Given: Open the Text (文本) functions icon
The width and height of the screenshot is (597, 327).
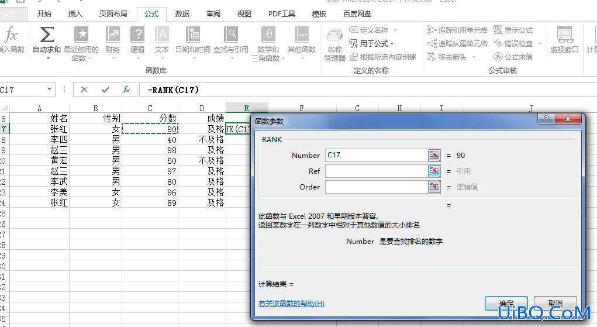Looking at the screenshot, I should (x=162, y=35).
